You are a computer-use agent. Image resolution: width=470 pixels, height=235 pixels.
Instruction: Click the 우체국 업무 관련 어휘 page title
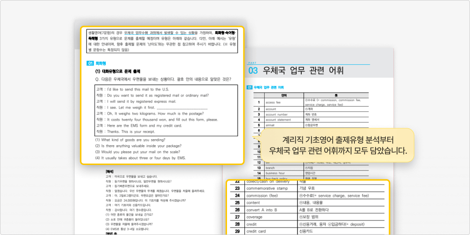coord(303,71)
